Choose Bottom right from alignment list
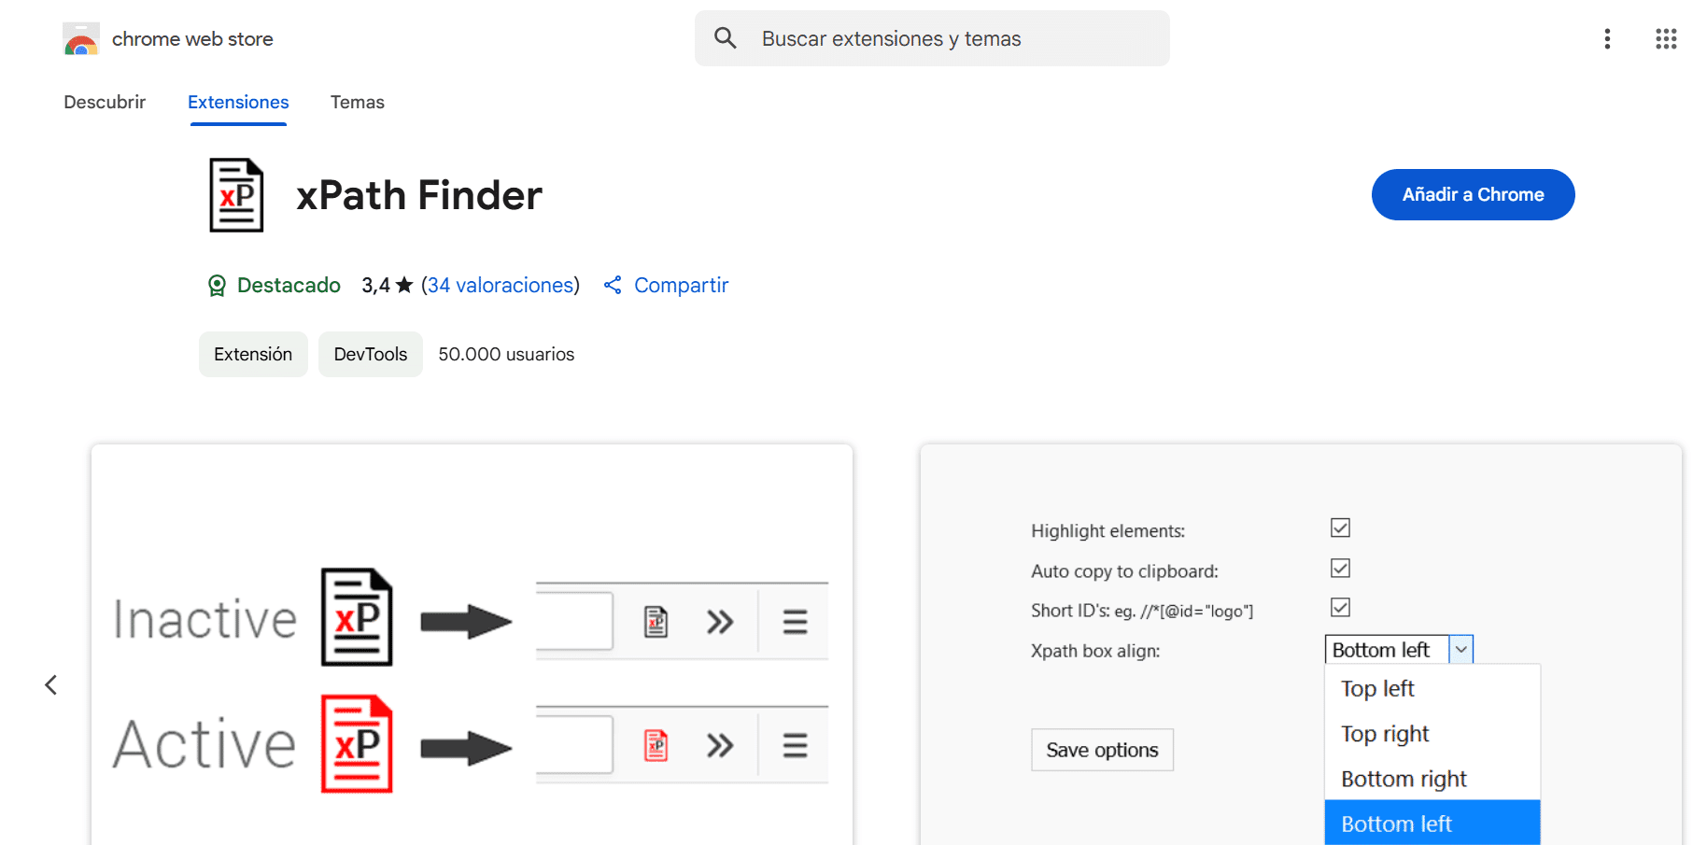The height and width of the screenshot is (845, 1707). coord(1403,778)
